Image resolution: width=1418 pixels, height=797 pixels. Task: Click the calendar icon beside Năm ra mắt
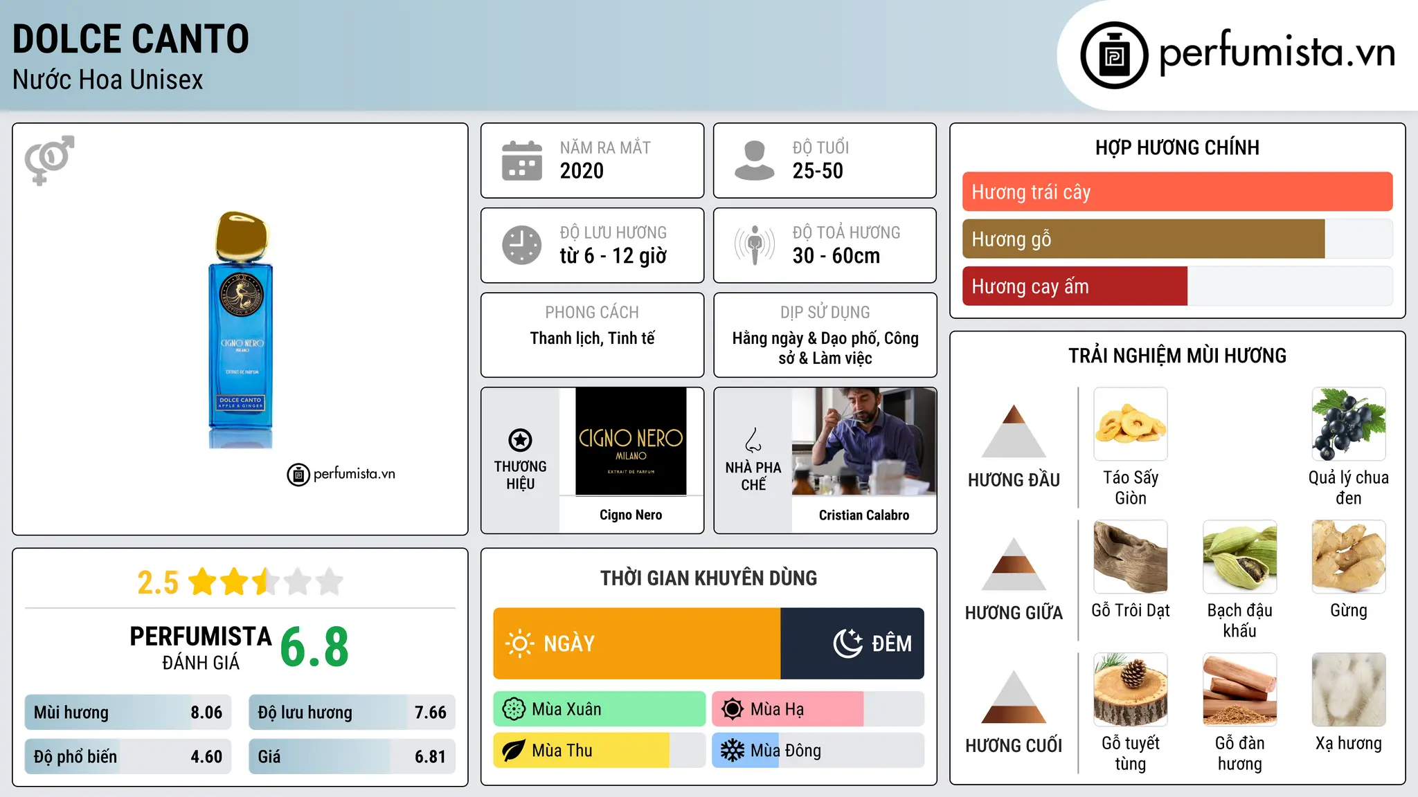tap(522, 161)
